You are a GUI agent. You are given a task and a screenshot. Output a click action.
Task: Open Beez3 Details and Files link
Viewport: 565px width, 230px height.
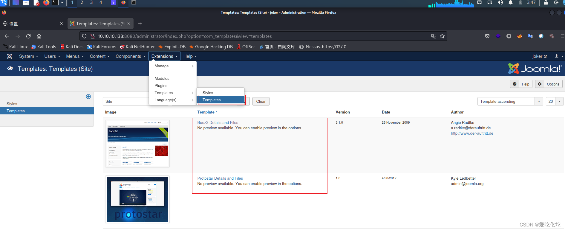218,122
